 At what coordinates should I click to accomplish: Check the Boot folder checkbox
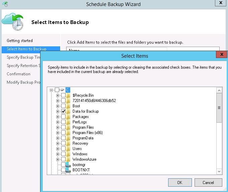(x=64, y=106)
